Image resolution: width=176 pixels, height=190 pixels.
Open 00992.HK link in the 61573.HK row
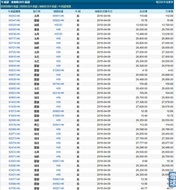(58, 111)
